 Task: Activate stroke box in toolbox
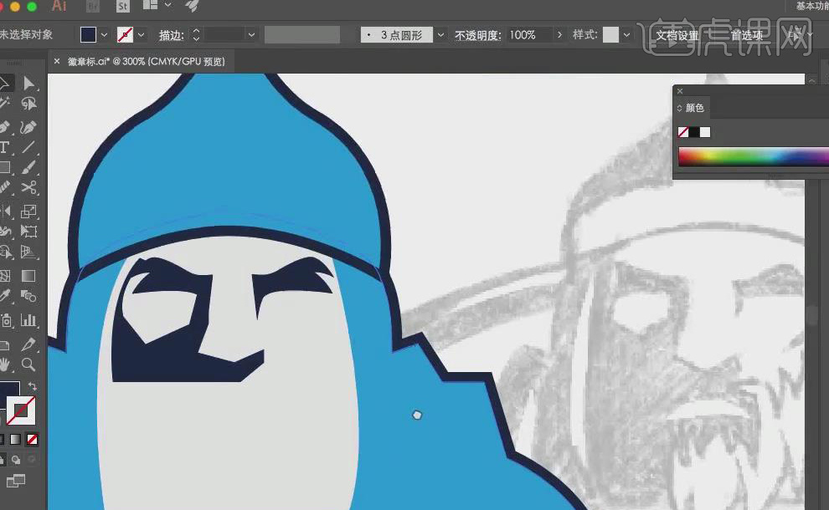[x=21, y=411]
